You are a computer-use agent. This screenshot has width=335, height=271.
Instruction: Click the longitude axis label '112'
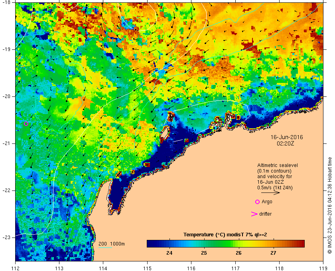click(16, 268)
